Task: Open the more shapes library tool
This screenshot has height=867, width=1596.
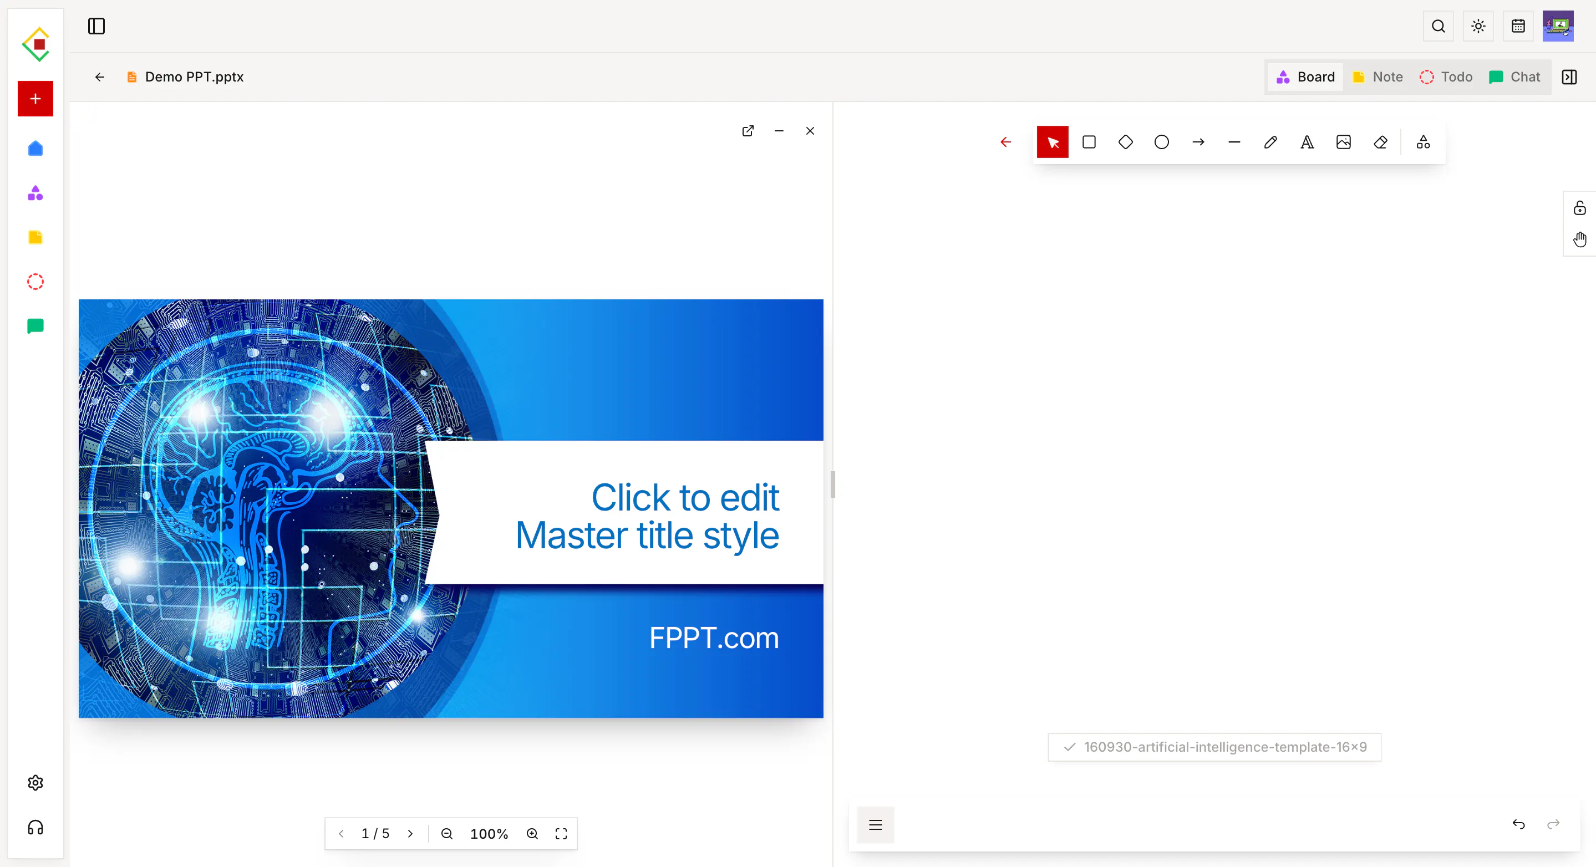Action: (x=1423, y=142)
